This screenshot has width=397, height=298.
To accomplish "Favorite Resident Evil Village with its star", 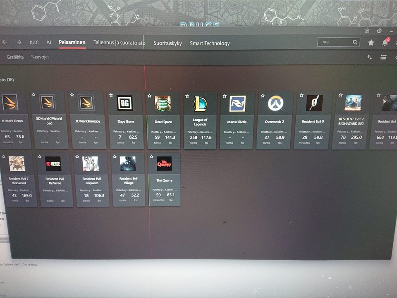I will tap(115, 156).
